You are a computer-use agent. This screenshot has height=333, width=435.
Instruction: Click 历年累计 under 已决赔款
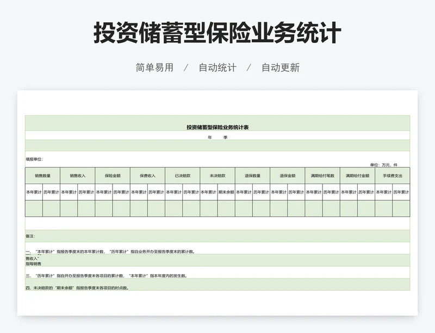(191, 192)
